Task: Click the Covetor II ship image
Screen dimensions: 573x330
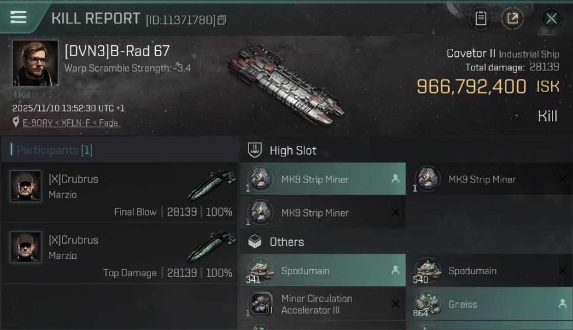Action: click(x=286, y=84)
